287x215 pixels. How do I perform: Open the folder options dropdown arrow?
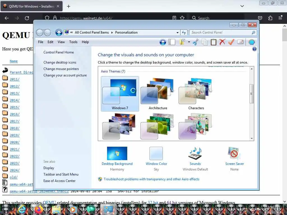(x=189, y=42)
